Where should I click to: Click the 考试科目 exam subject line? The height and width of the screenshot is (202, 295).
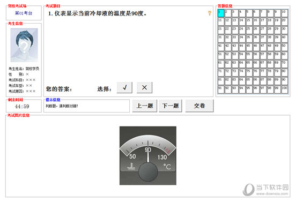point(22,80)
